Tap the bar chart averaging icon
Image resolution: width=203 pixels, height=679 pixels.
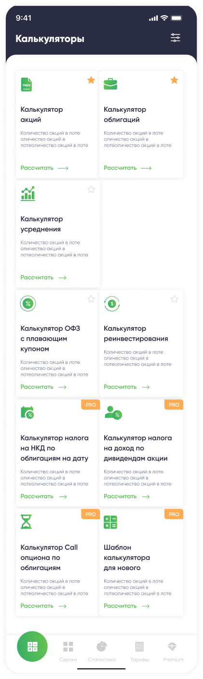[x=28, y=193]
